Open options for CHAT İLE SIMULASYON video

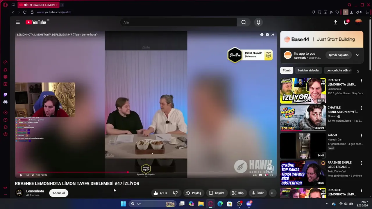362,108
